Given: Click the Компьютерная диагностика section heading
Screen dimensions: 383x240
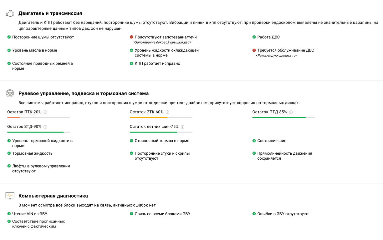Looking at the screenshot, I should pos(53,196).
